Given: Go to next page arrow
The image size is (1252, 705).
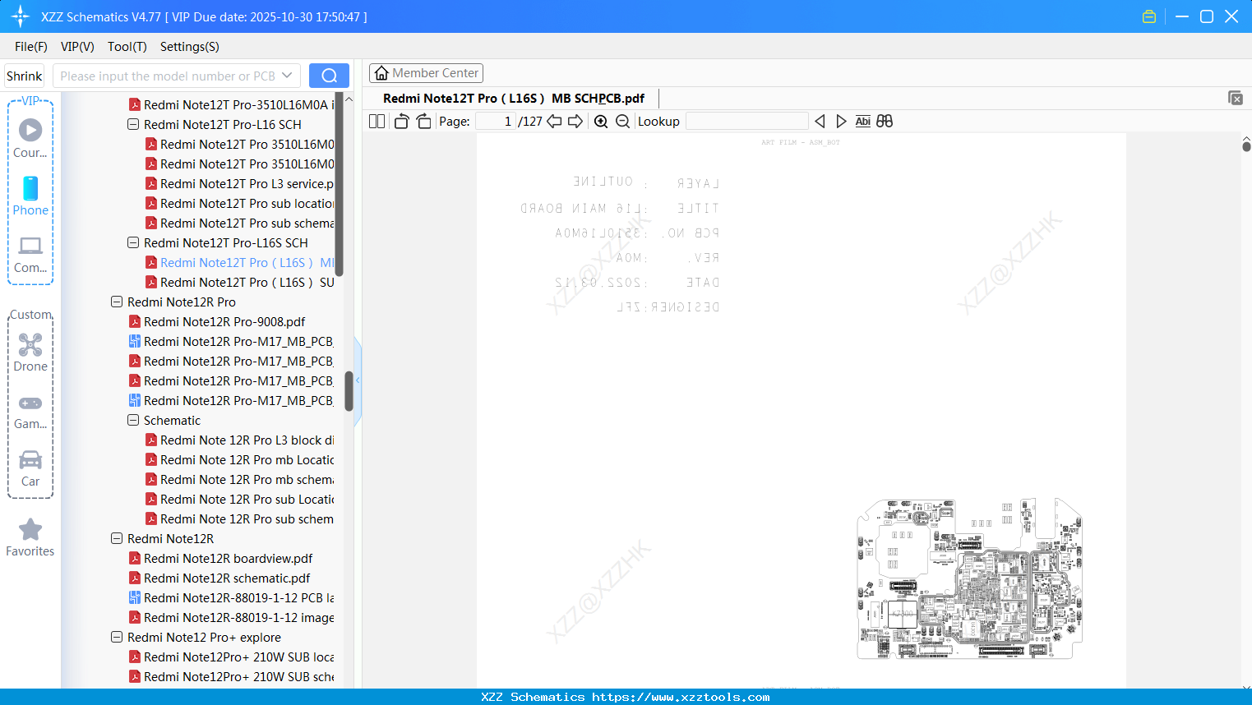Looking at the screenshot, I should pos(575,121).
